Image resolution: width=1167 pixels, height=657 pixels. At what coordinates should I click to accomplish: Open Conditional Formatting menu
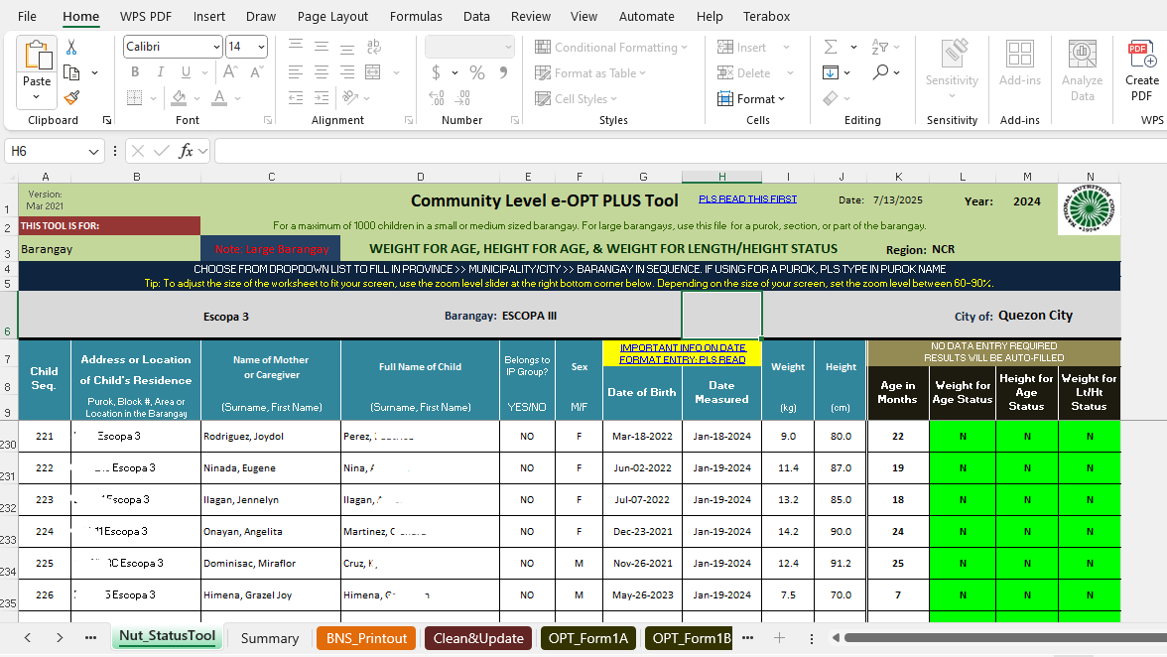coord(611,47)
